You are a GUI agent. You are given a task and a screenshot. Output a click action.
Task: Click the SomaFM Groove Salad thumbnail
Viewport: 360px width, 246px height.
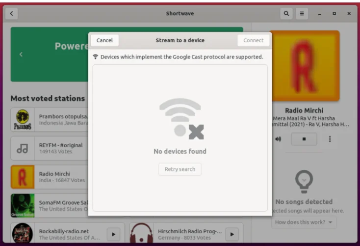point(23,205)
